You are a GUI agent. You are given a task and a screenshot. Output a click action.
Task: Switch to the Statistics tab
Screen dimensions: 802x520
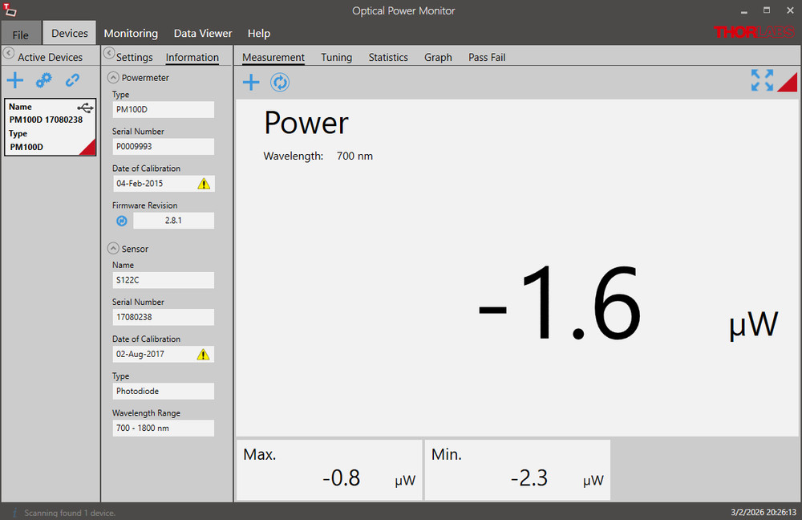pyautogui.click(x=388, y=58)
